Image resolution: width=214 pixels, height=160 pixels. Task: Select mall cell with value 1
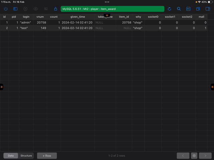tap(201, 28)
